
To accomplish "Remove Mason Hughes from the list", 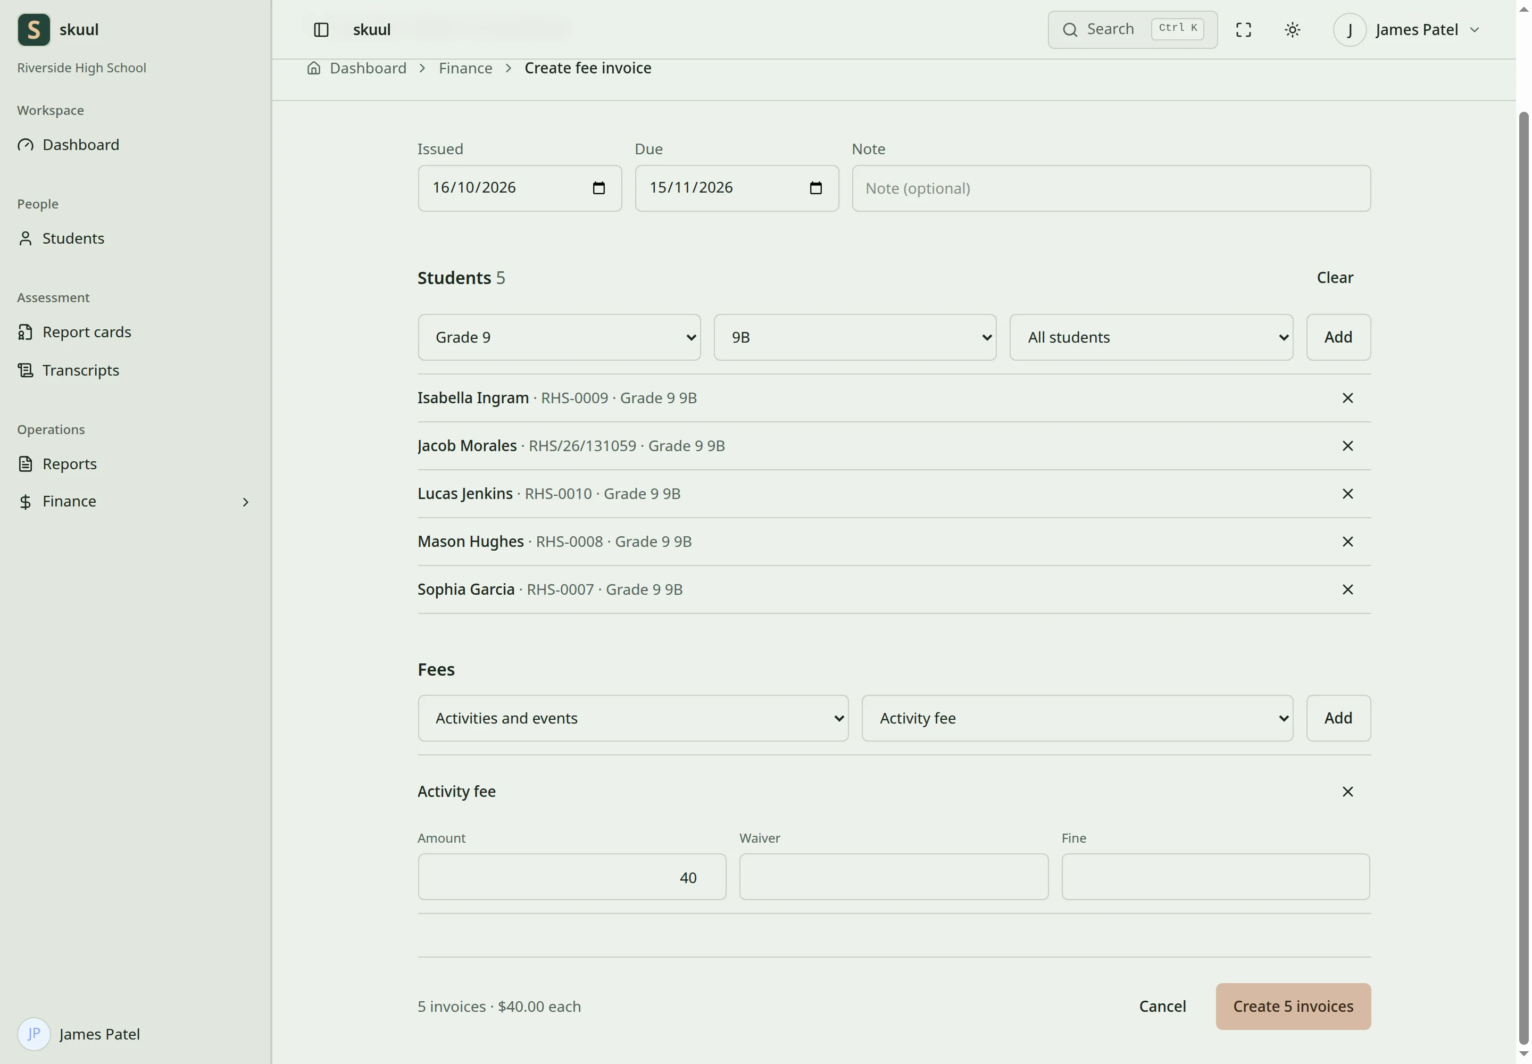I will click(1347, 542).
